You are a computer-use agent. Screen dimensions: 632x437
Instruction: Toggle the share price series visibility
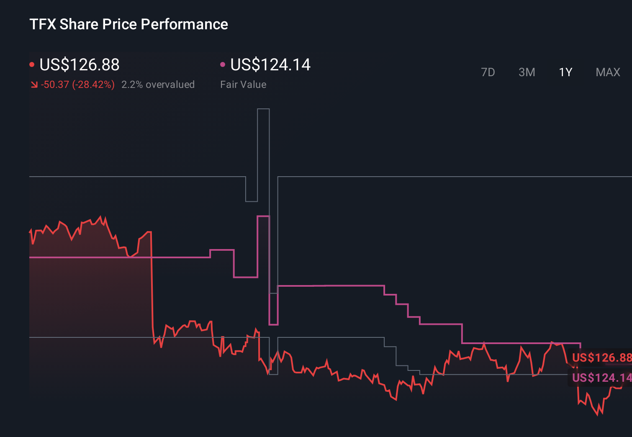click(x=80, y=65)
